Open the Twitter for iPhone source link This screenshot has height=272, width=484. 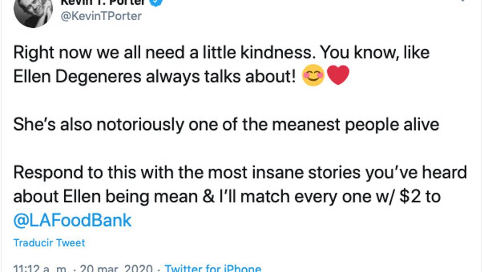pyautogui.click(x=213, y=268)
